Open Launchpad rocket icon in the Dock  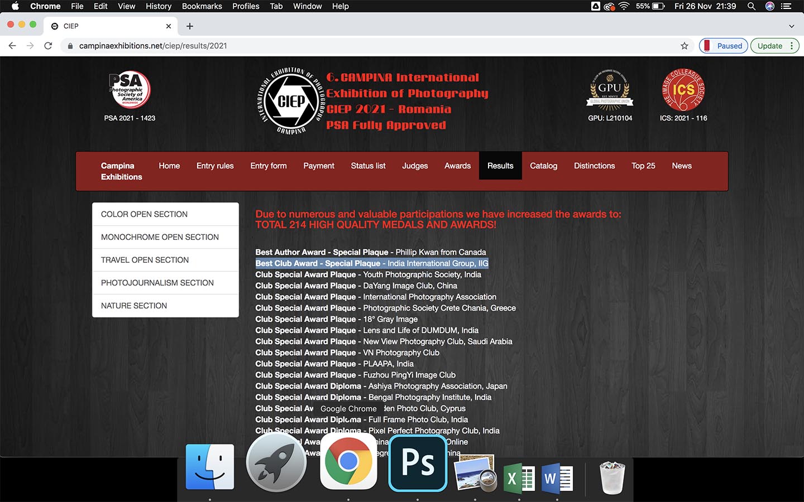point(276,463)
